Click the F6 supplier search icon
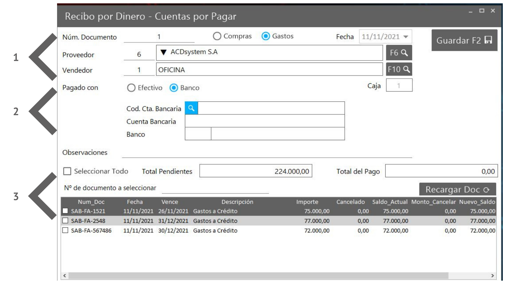This screenshot has height=284, width=505. pyautogui.click(x=399, y=53)
